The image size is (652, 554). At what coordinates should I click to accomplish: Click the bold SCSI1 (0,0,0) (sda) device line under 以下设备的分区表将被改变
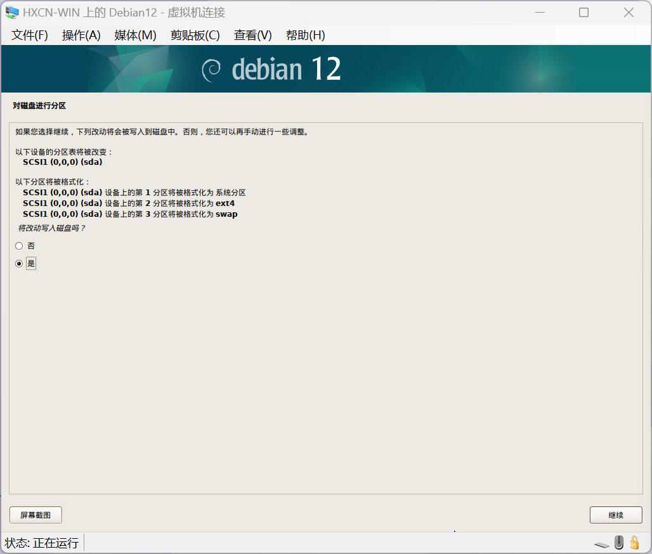pos(62,162)
